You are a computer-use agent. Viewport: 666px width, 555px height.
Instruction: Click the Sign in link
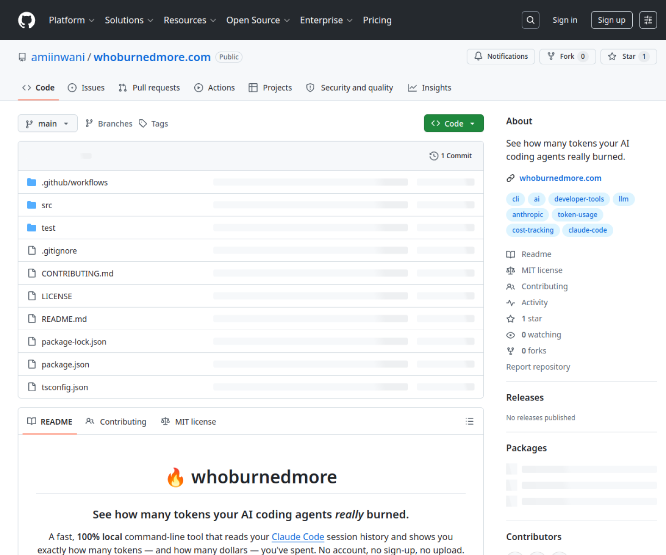pyautogui.click(x=565, y=20)
